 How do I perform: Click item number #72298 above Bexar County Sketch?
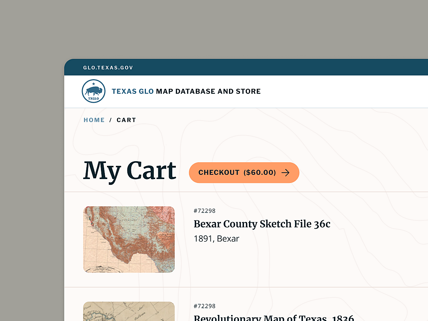(x=204, y=211)
